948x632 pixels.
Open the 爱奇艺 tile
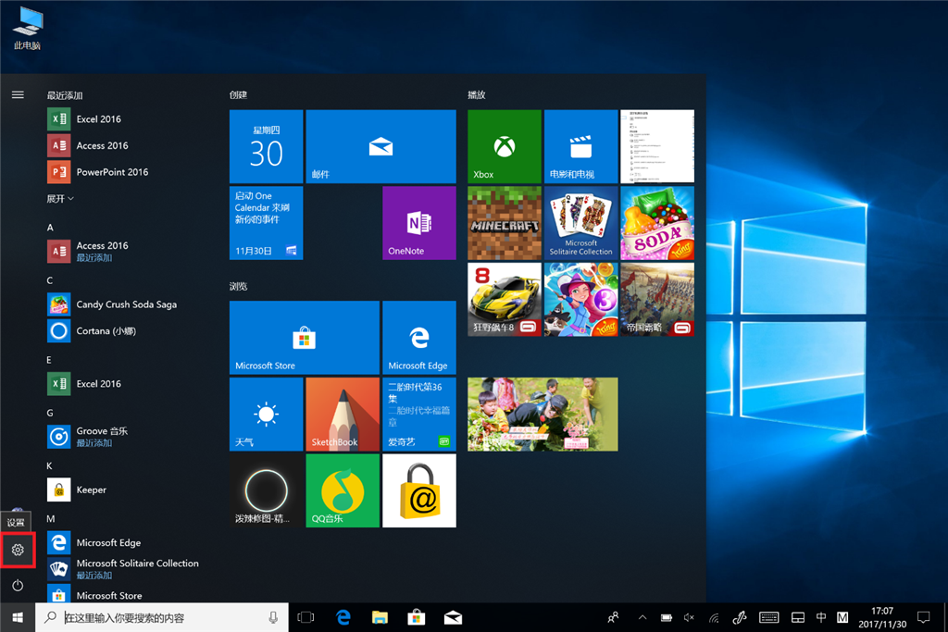(419, 415)
